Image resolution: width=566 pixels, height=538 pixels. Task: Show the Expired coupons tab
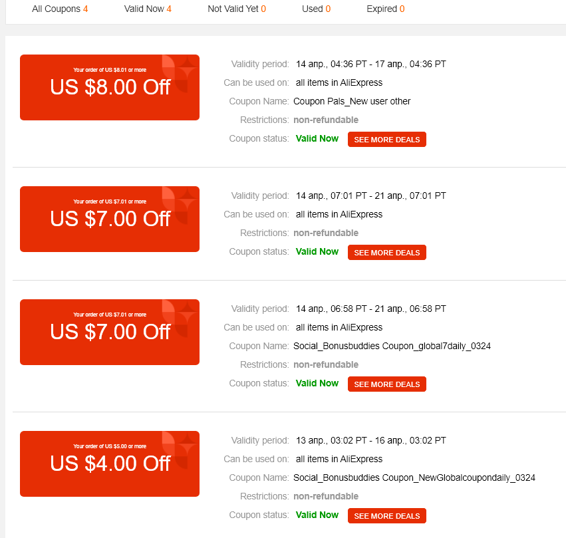[386, 9]
